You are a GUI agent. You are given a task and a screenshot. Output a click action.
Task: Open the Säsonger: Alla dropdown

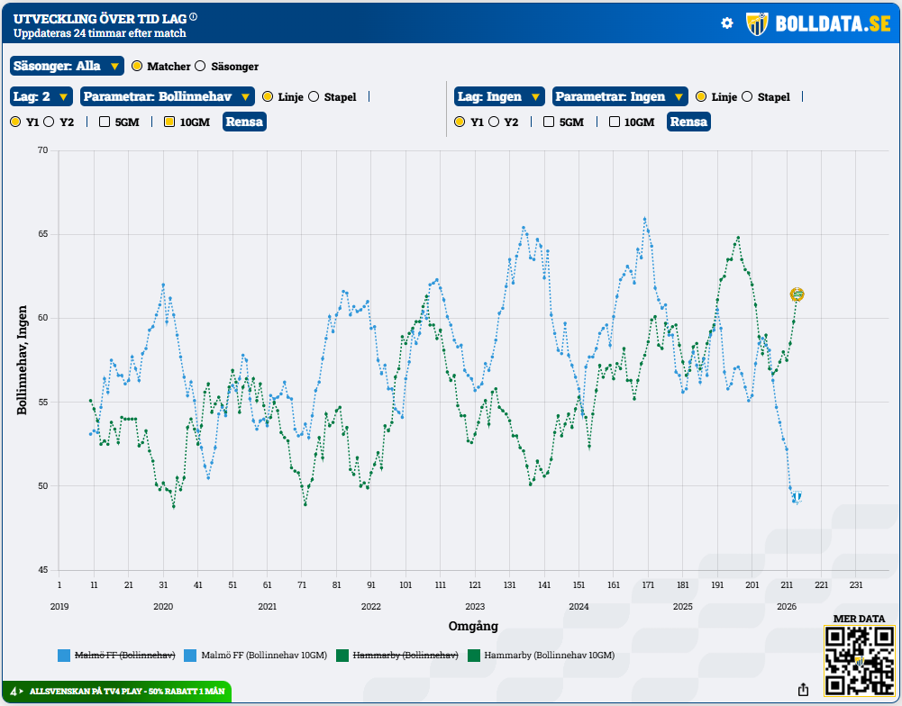(67, 67)
